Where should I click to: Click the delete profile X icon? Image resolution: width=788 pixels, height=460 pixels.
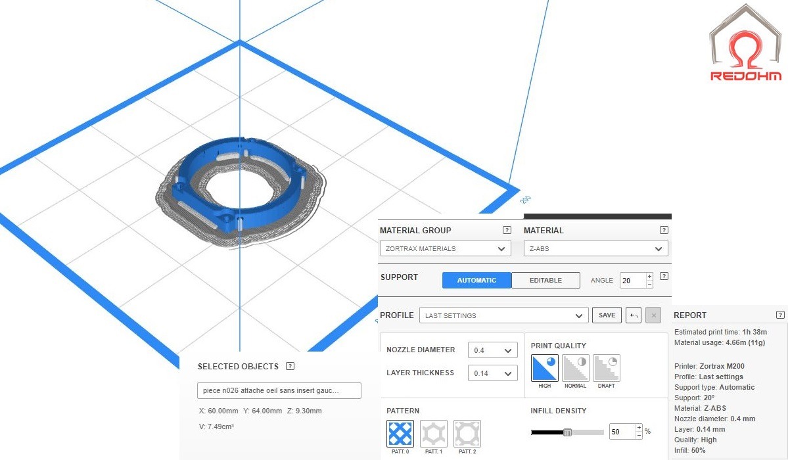point(653,315)
